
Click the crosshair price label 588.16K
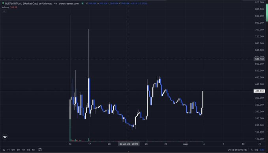(x=259, y=59)
